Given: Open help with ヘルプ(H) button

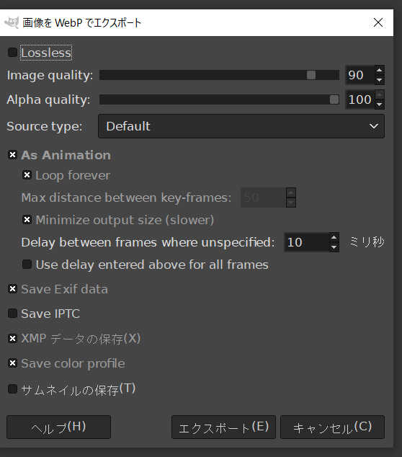Looking at the screenshot, I should [x=58, y=427].
